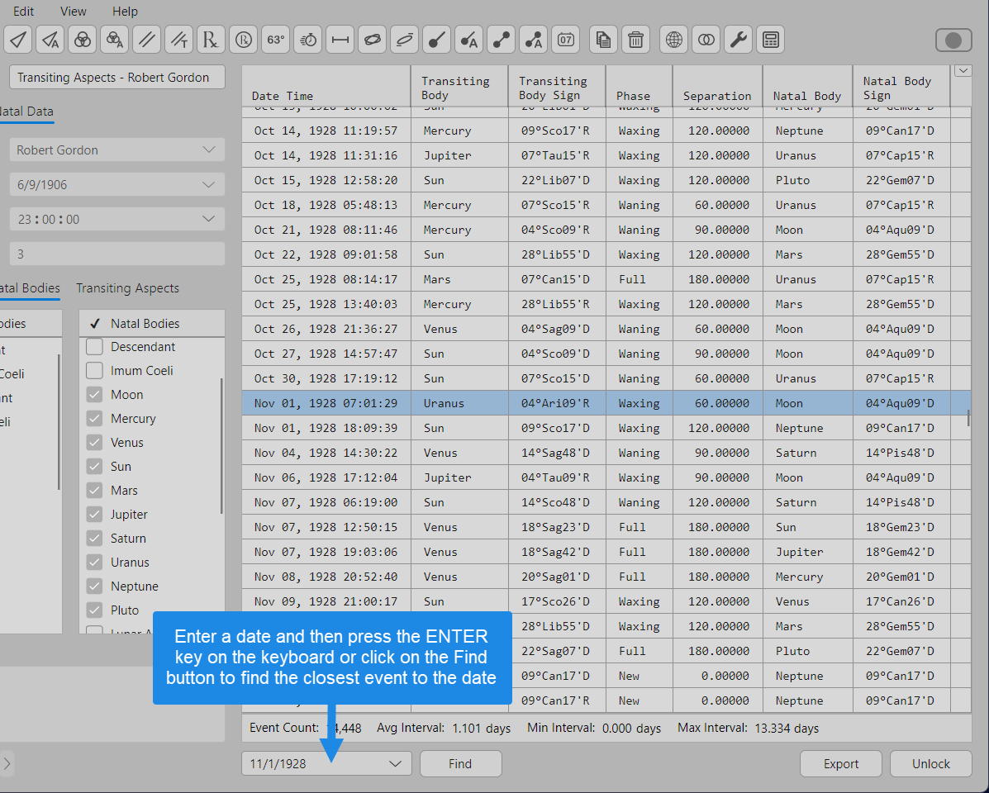Toggle the switch at top right
989x793 pixels.
coord(953,40)
